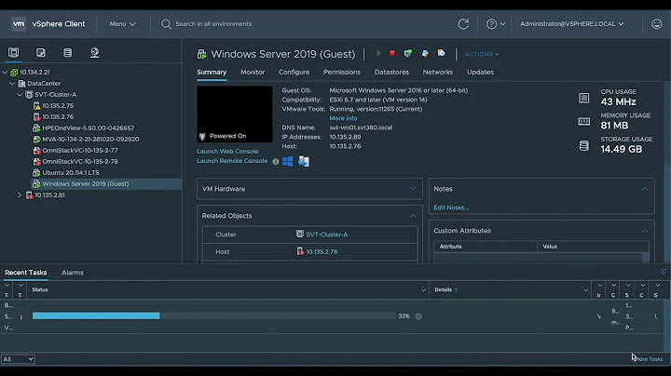The image size is (671, 376).
Task: Launch the VM console from the toolbar
Action: tap(408, 53)
